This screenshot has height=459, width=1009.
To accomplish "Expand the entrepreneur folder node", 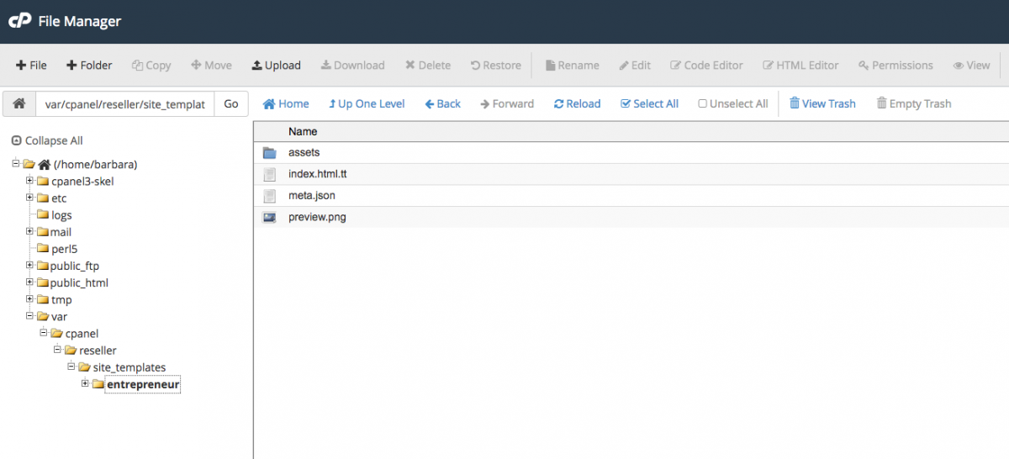I will click(85, 384).
